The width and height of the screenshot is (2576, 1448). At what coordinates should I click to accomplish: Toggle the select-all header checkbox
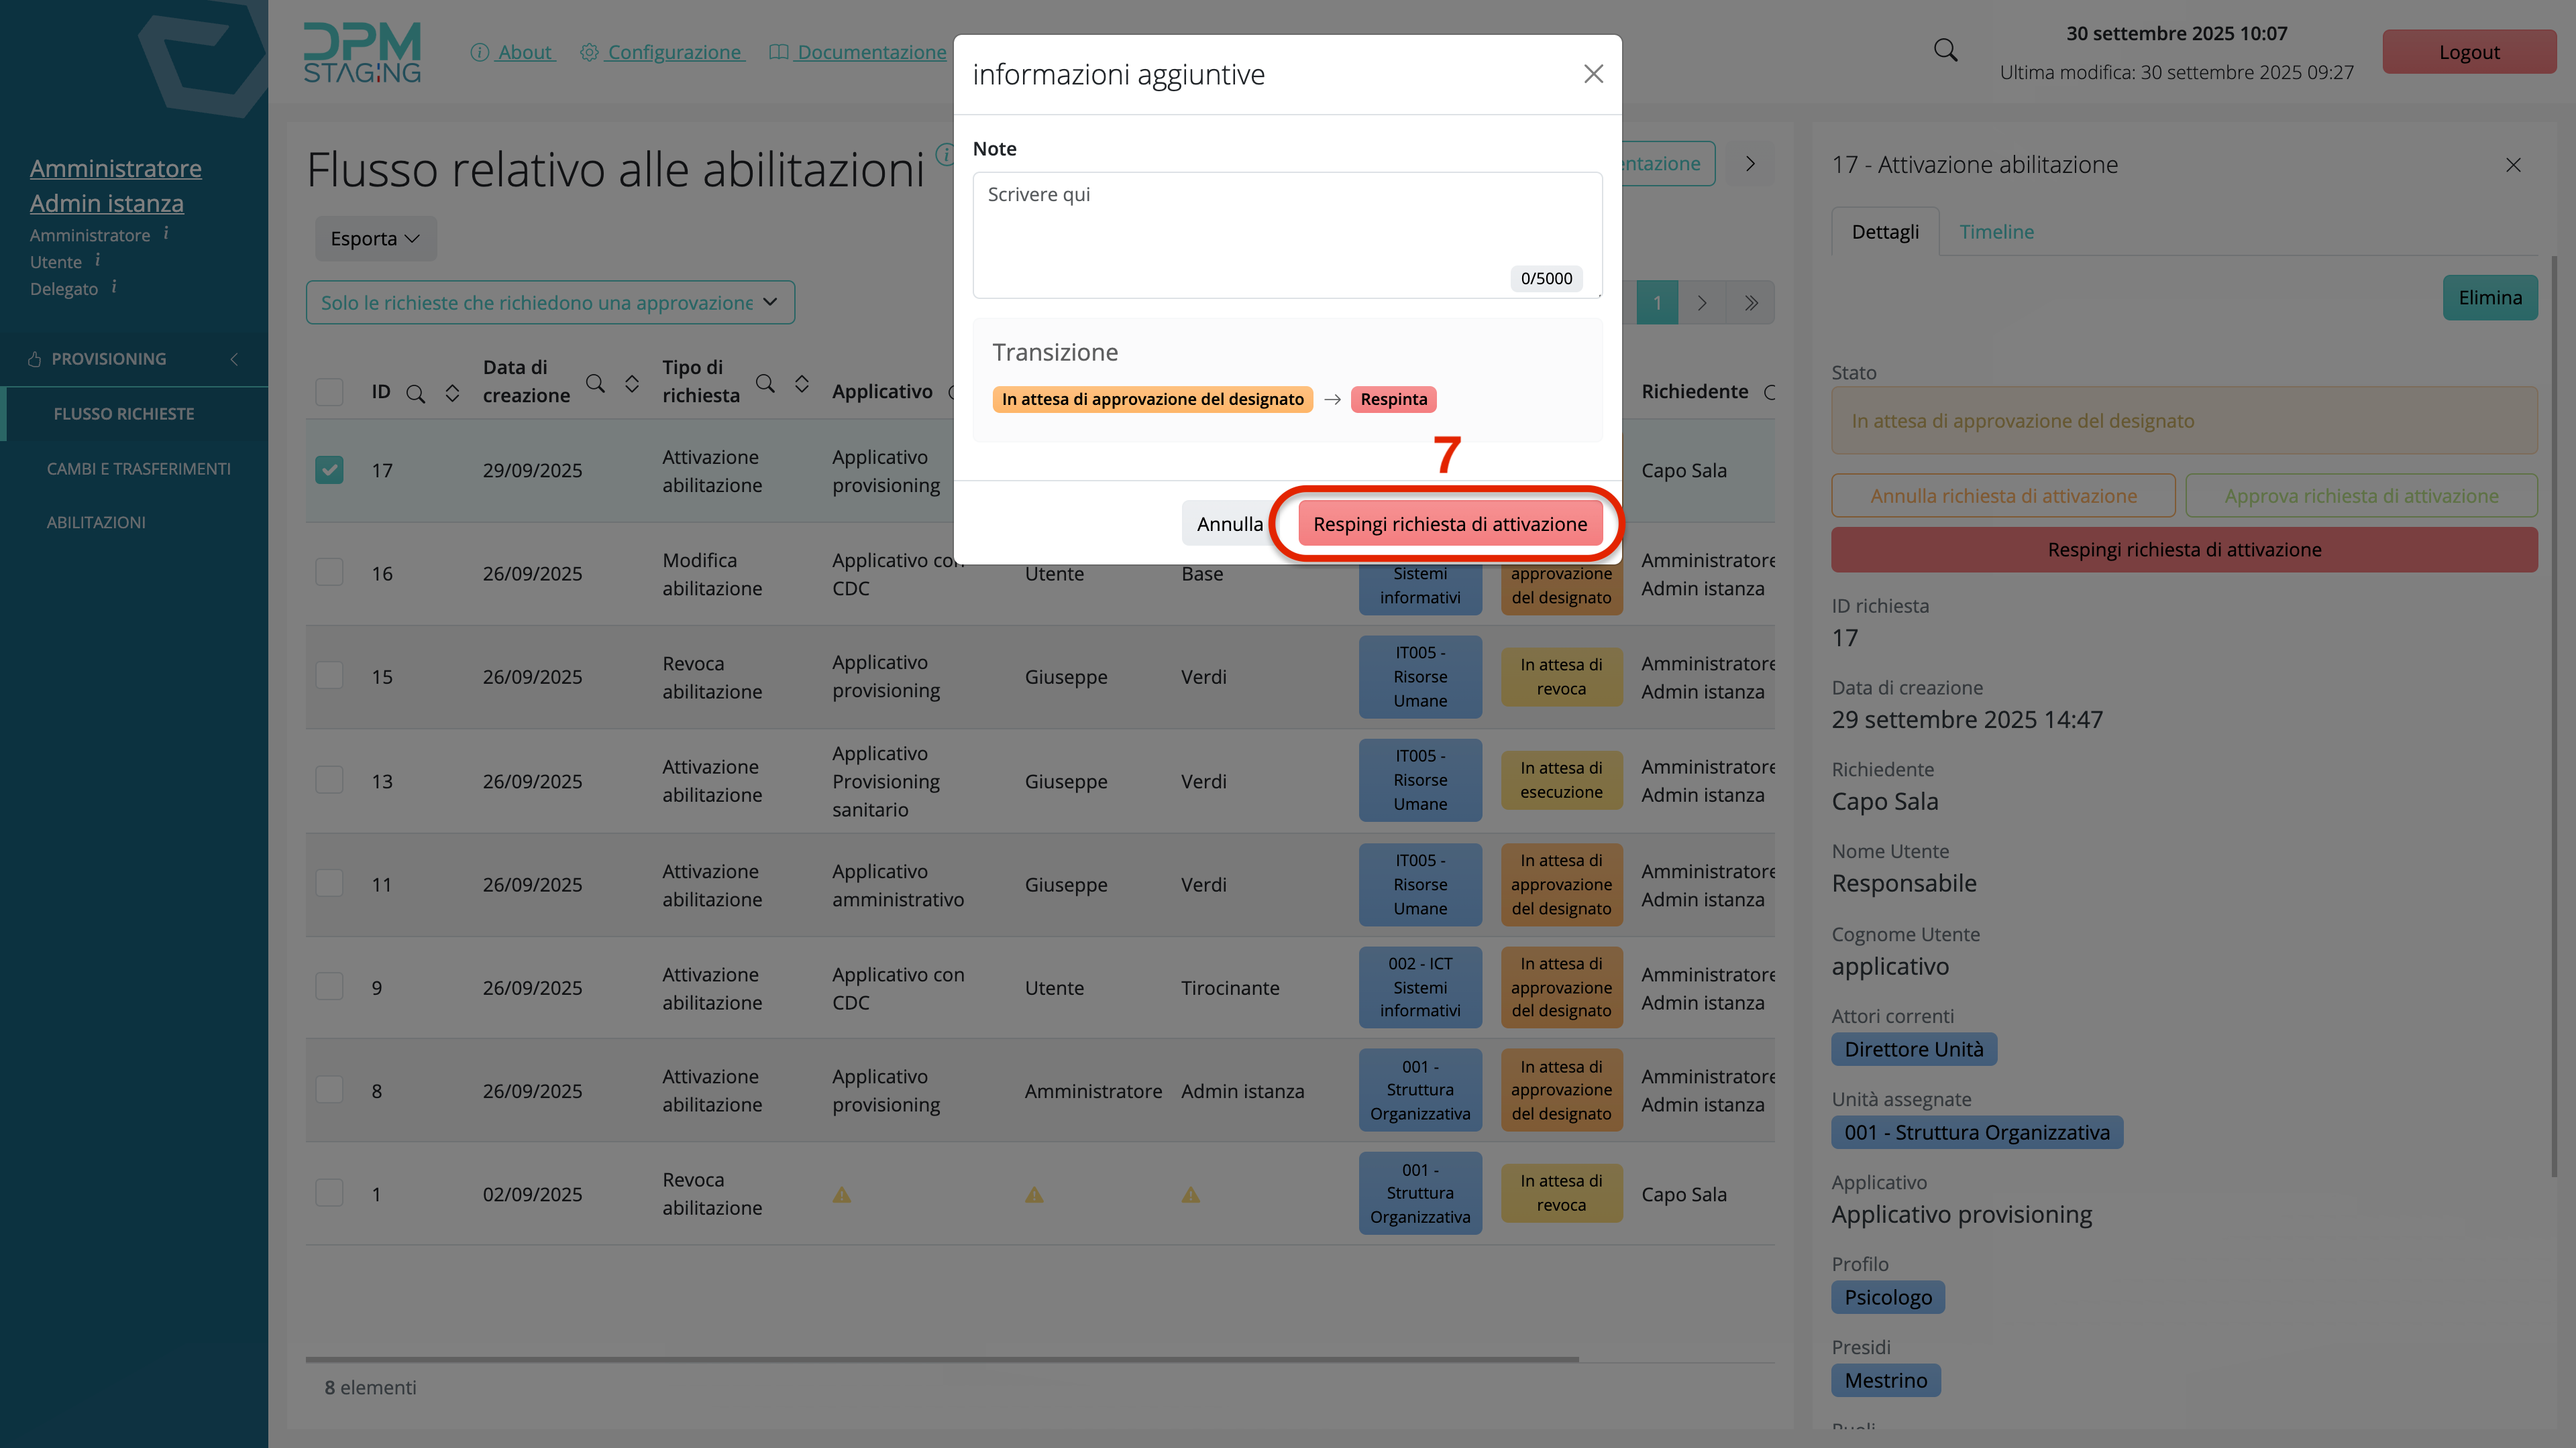pos(329,391)
